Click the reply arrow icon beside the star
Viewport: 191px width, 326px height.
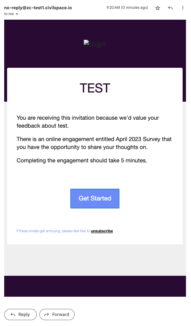tap(170, 8)
